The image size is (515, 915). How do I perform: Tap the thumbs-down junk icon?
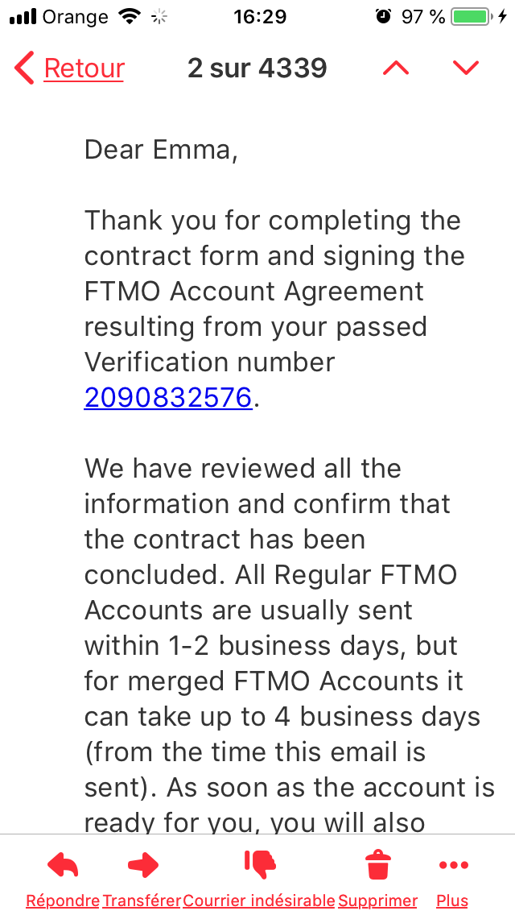[x=260, y=864]
